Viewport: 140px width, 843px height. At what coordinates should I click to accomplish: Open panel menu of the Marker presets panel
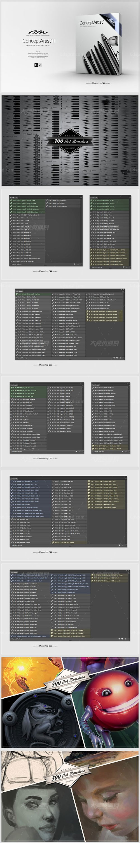click(x=129, y=385)
